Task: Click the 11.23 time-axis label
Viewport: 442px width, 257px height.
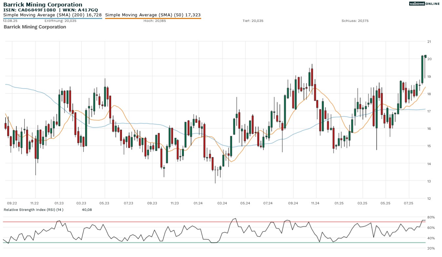Action: (175, 203)
